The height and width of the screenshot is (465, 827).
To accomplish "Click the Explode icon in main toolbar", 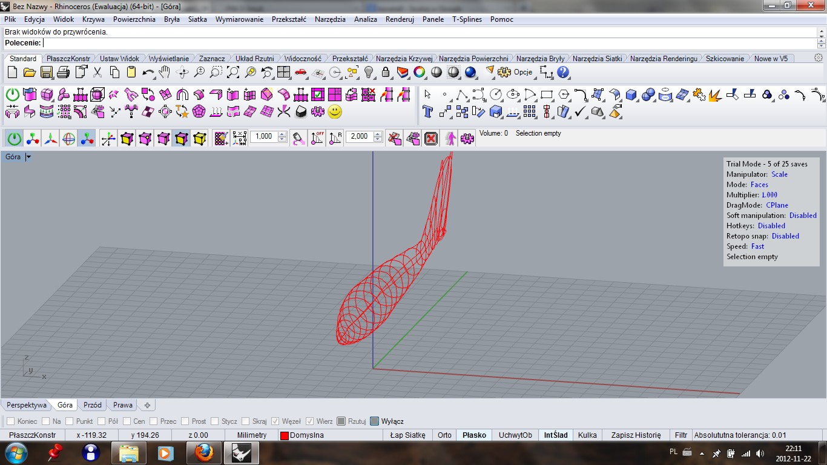I will (715, 95).
